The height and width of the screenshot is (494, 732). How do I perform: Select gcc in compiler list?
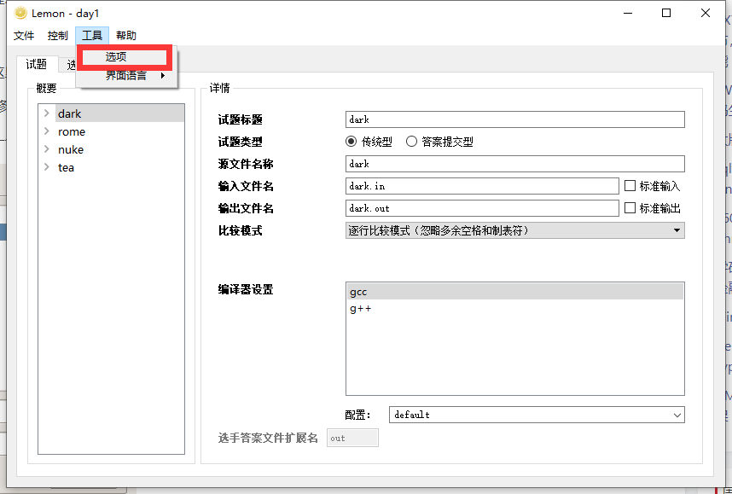pos(514,292)
